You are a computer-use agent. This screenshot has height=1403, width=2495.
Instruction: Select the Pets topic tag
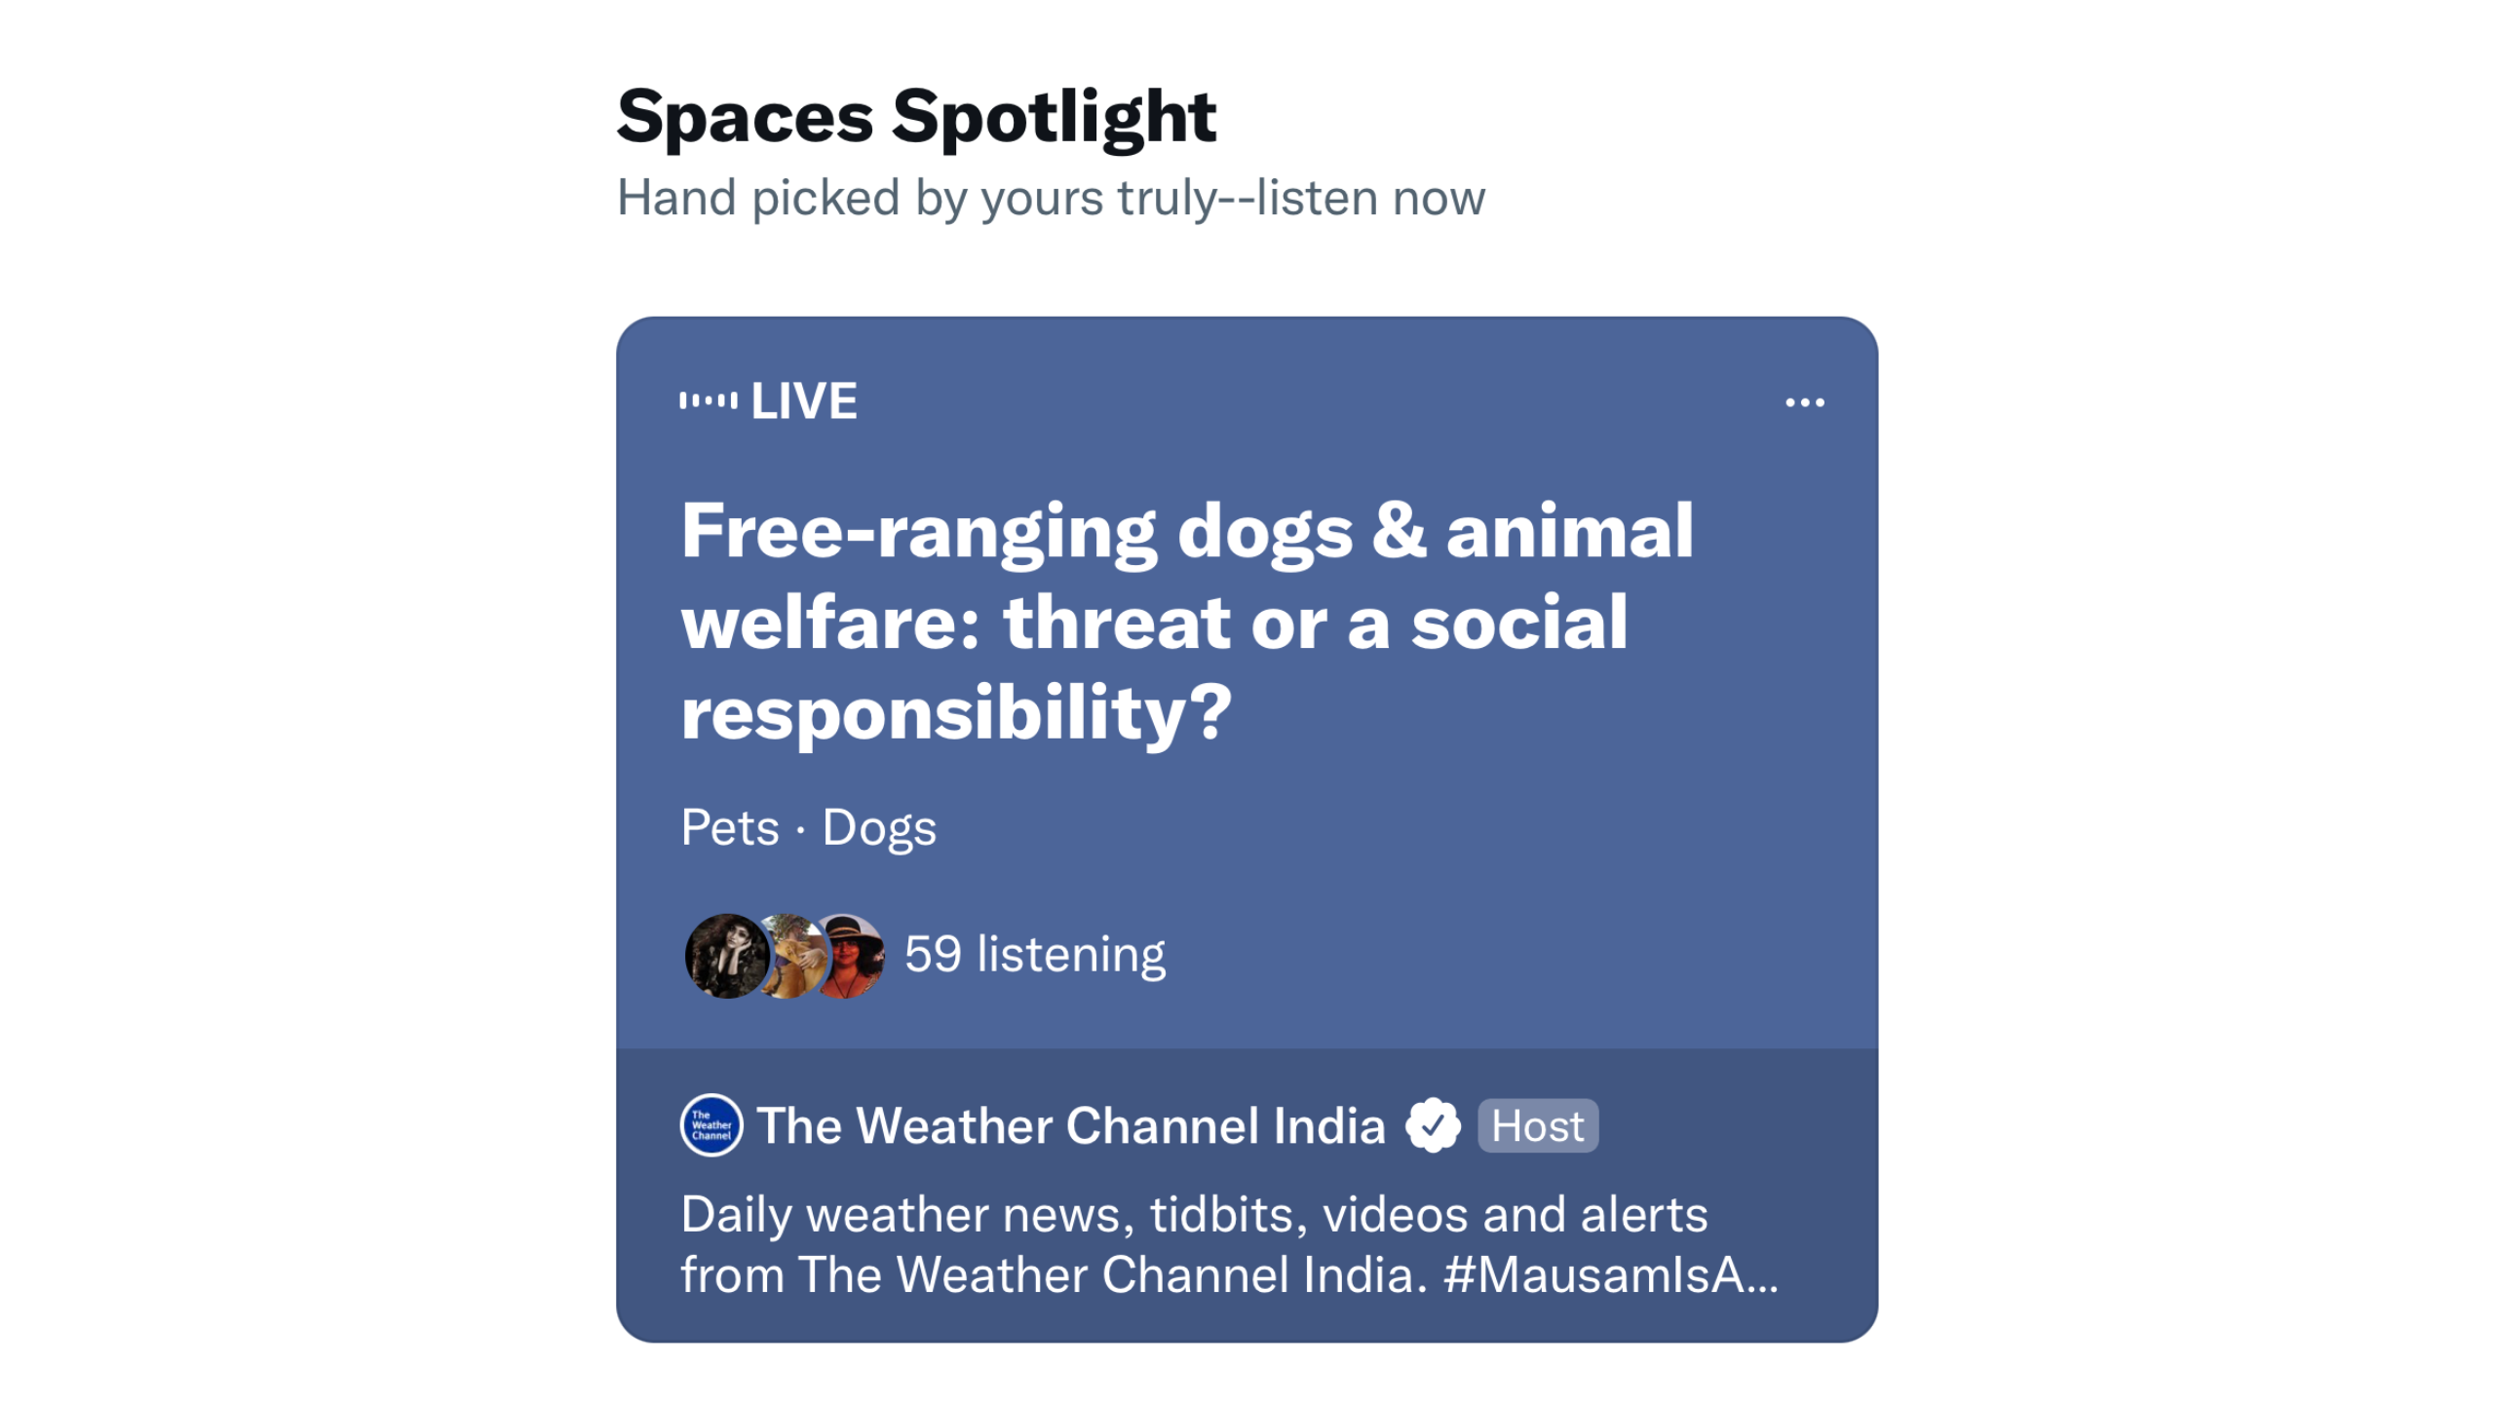pos(730,828)
